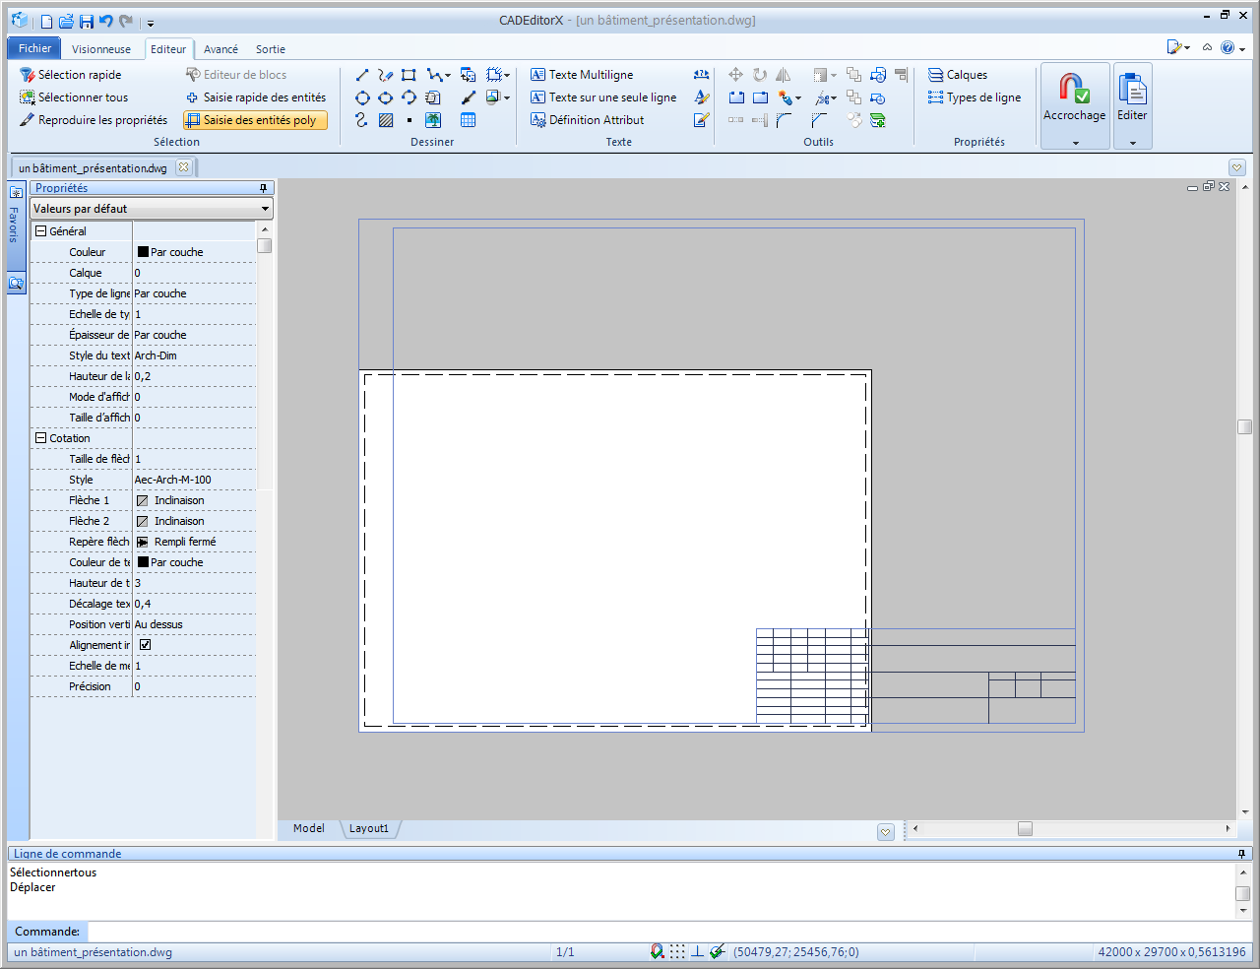
Task: Open the Valeurs par défaut dropdown
Action: click(151, 209)
